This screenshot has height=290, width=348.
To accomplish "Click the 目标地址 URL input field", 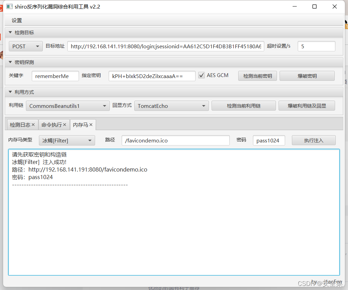I will (166, 46).
